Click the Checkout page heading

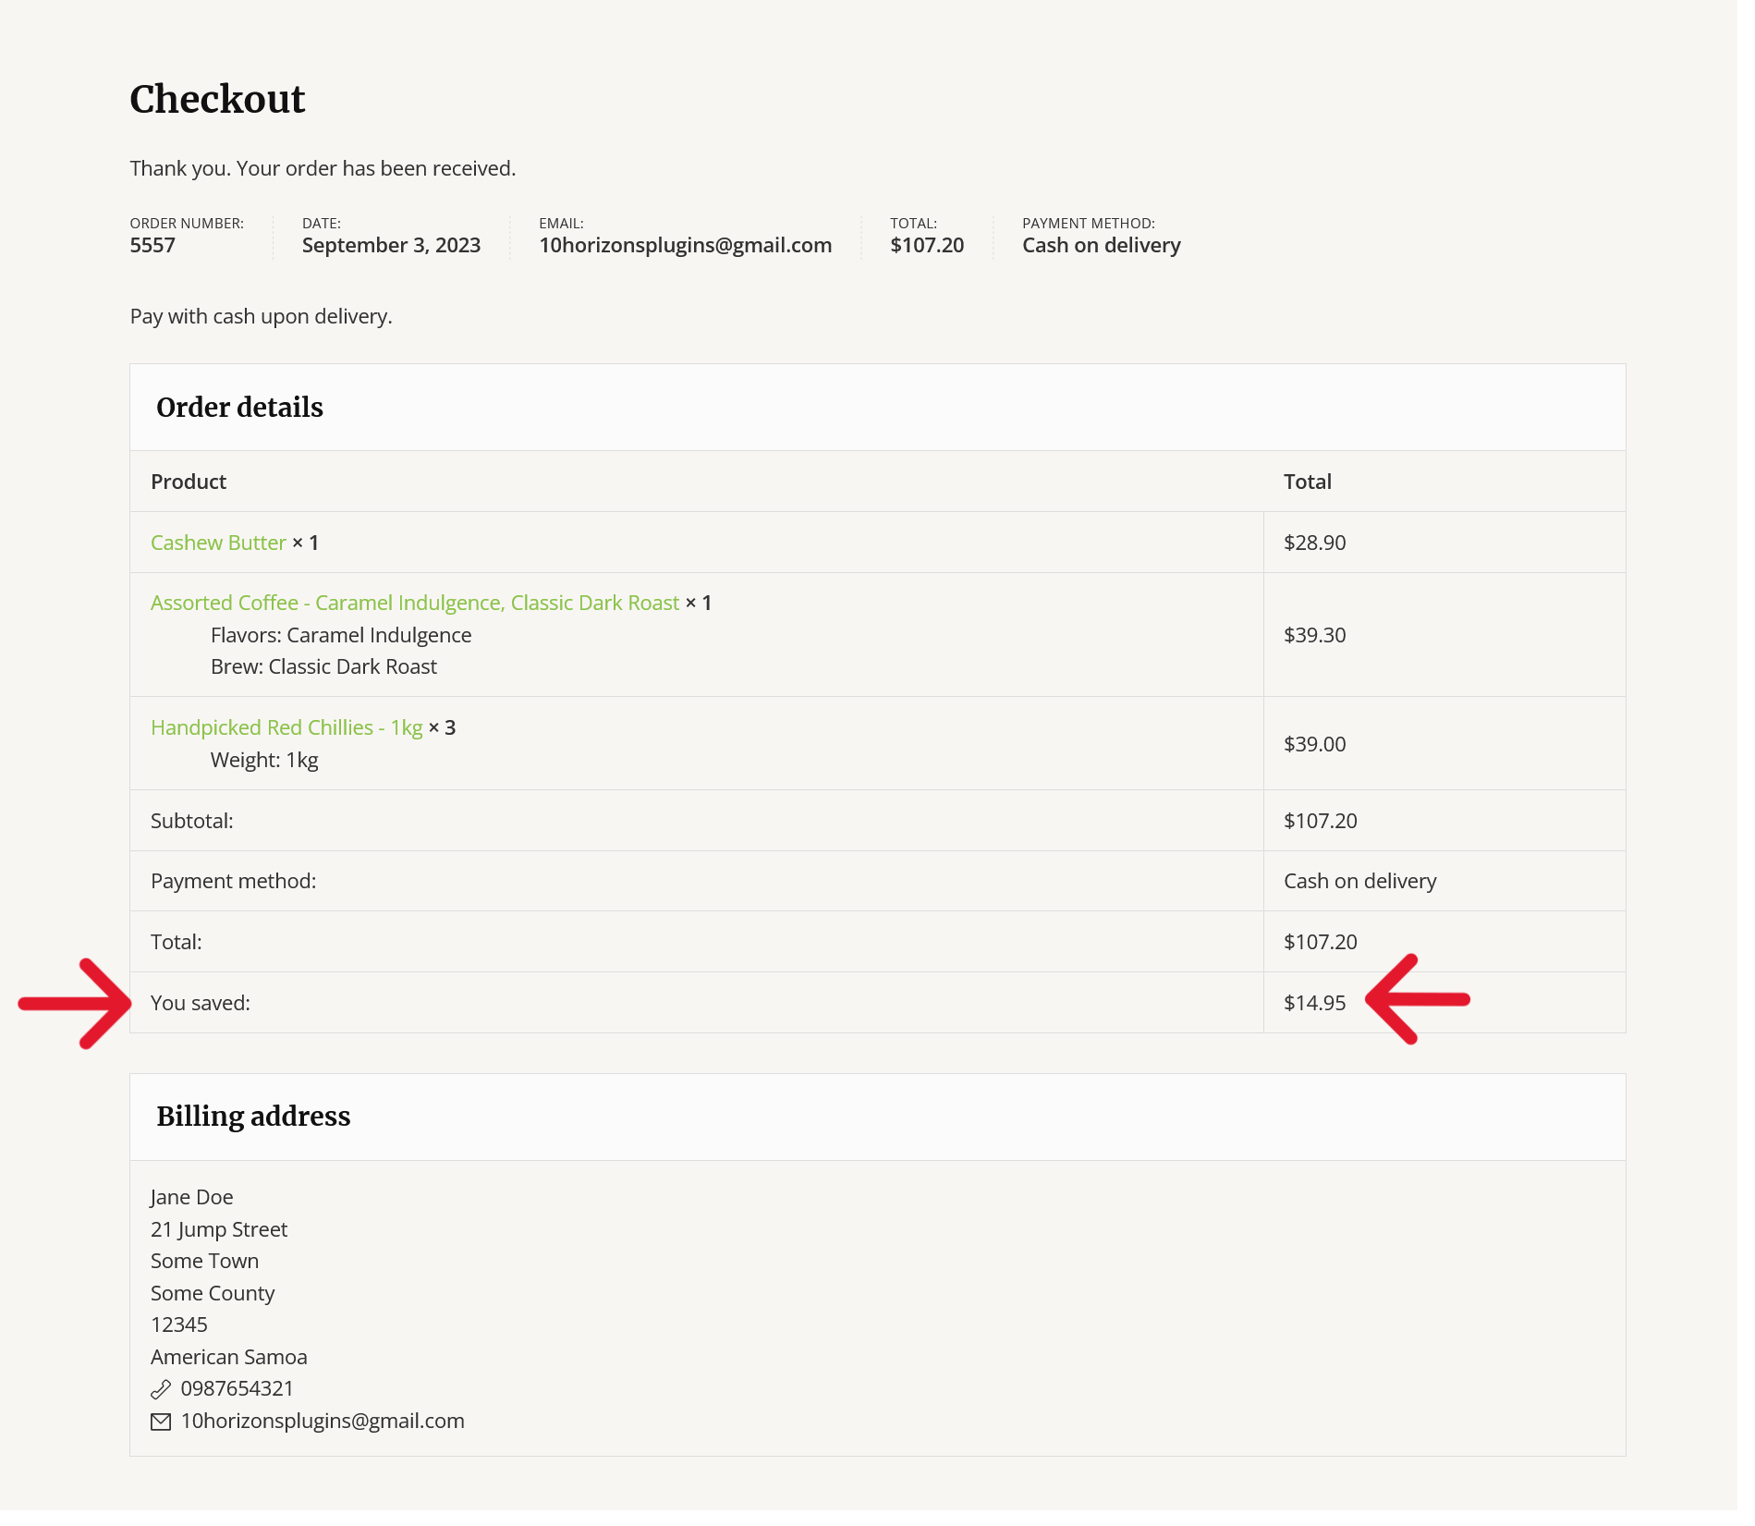tap(217, 99)
